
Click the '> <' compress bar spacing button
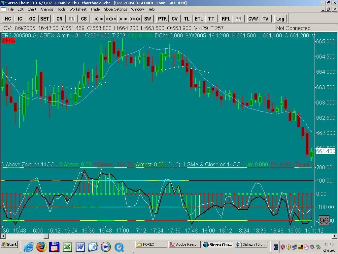pyautogui.click(x=123, y=19)
